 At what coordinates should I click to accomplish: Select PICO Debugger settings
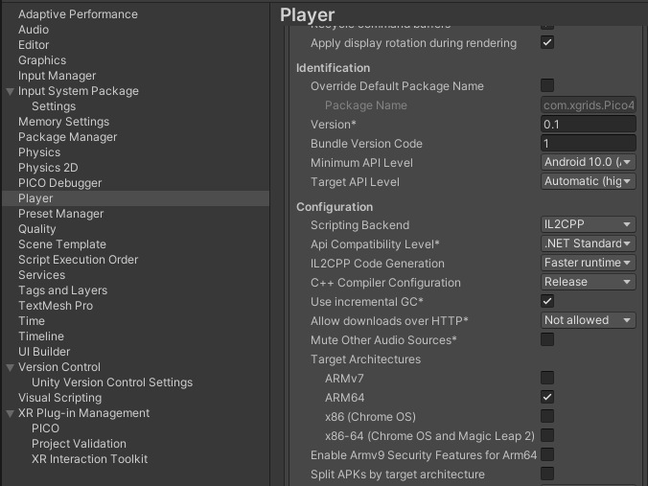point(60,182)
